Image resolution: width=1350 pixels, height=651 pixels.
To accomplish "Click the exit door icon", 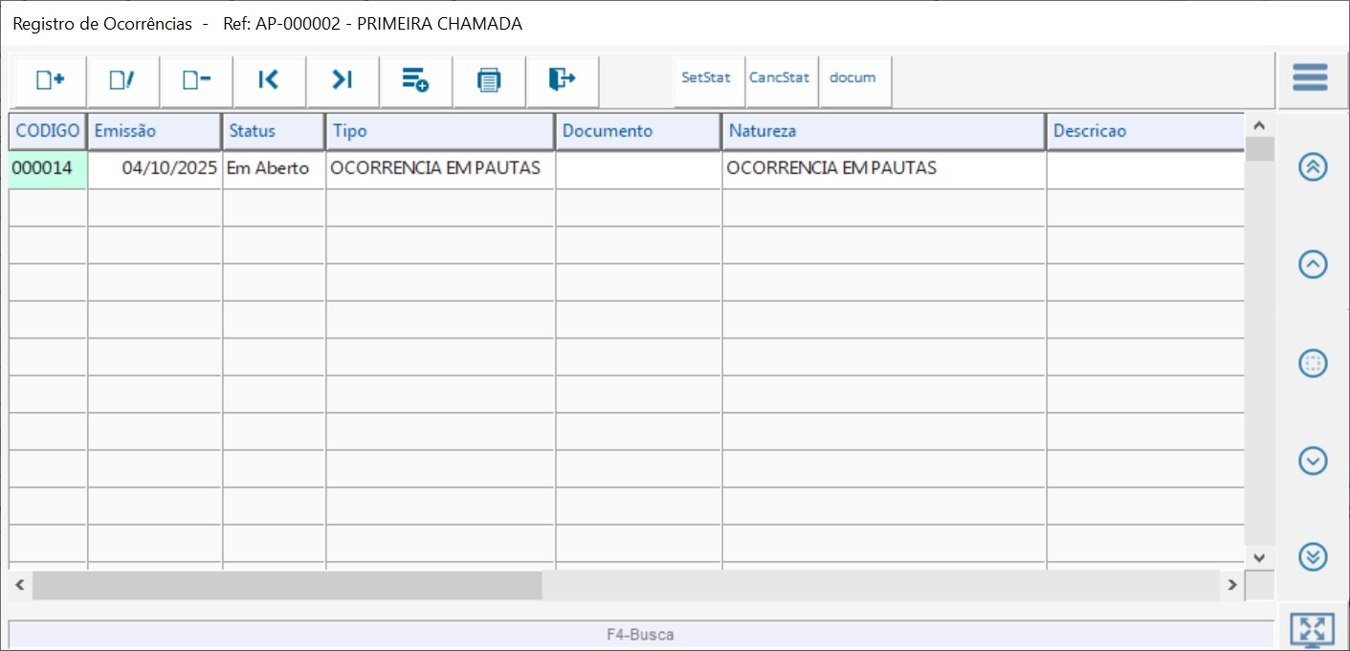I will [562, 80].
